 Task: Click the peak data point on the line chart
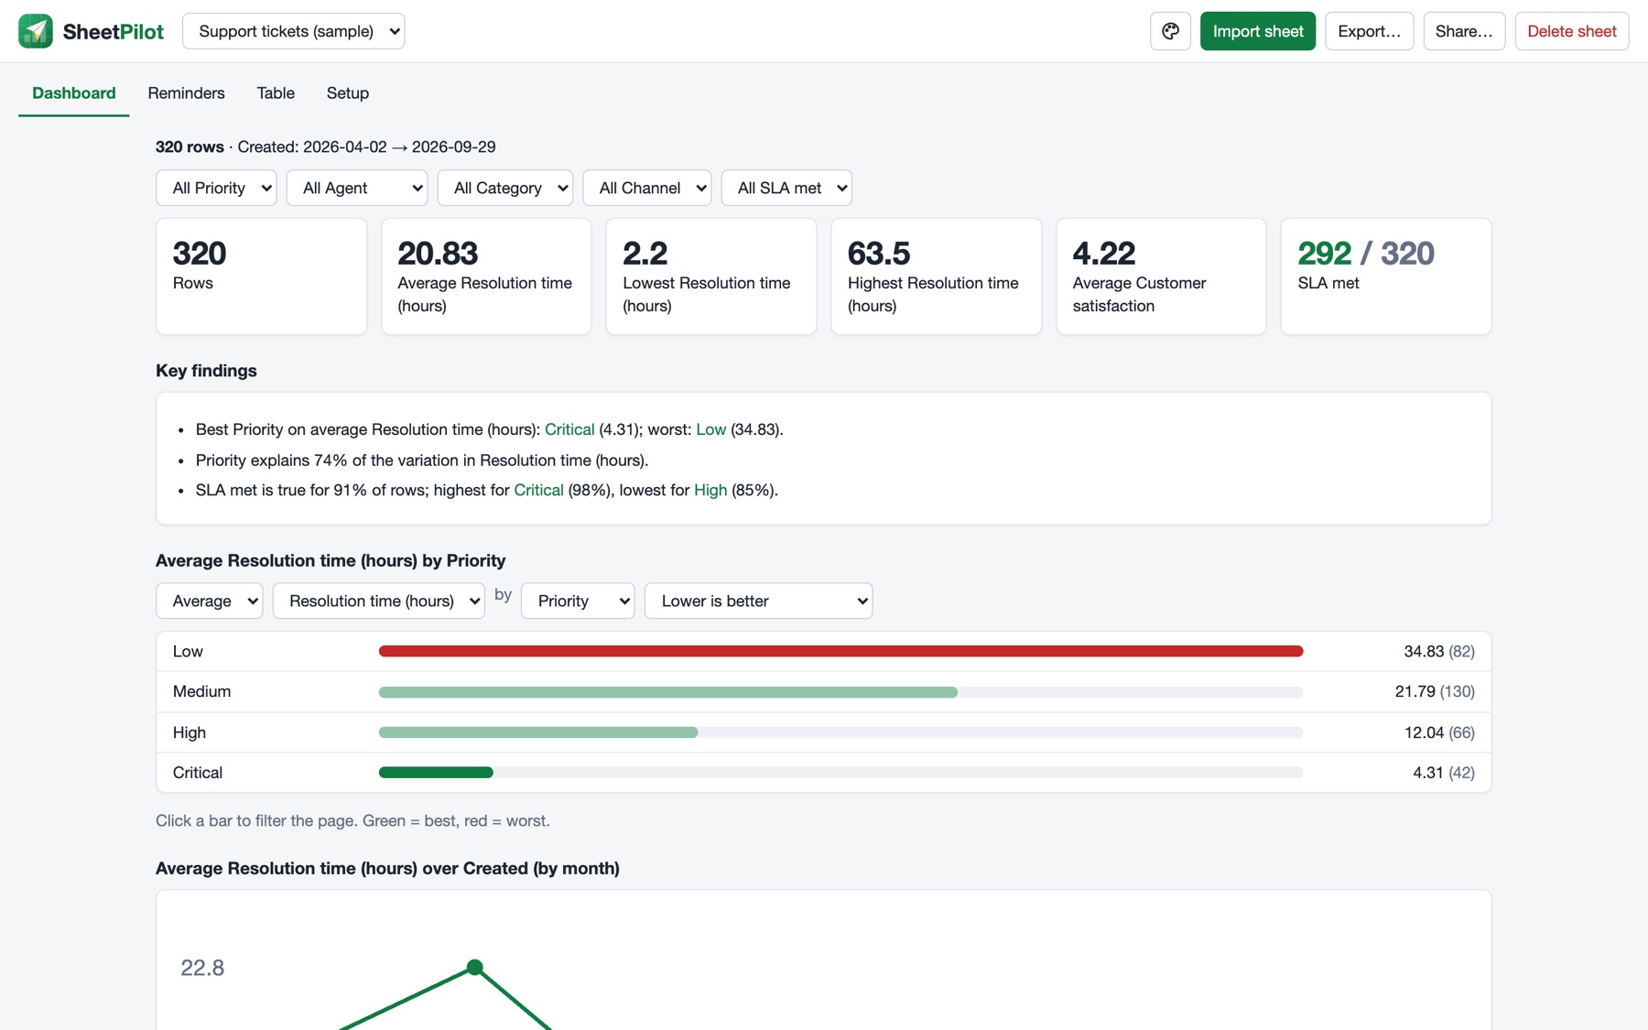tap(474, 967)
